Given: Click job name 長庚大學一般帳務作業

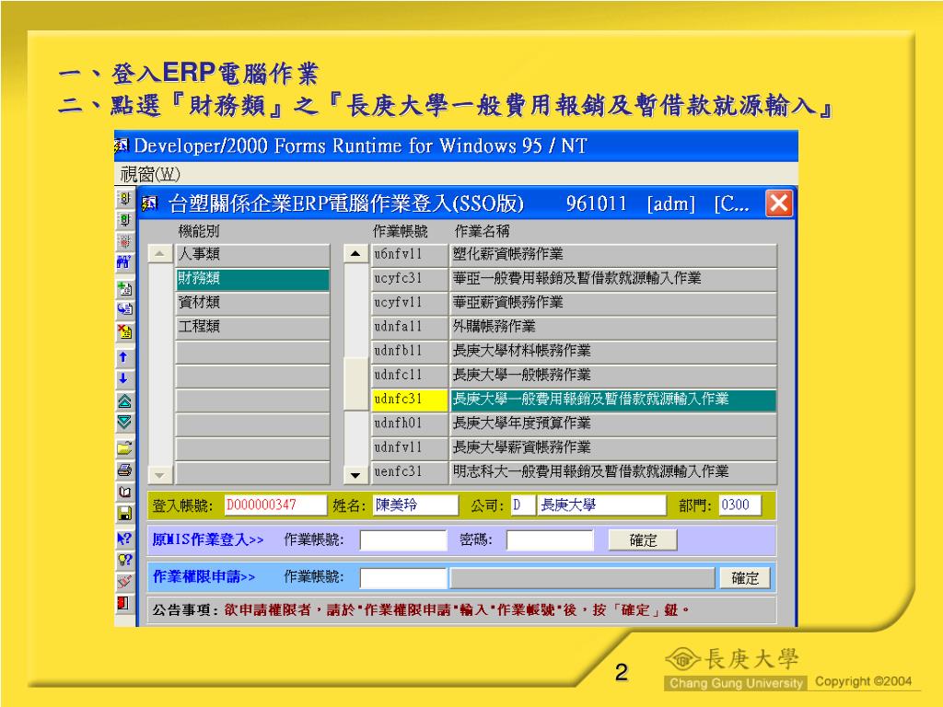Looking at the screenshot, I should click(x=613, y=376).
